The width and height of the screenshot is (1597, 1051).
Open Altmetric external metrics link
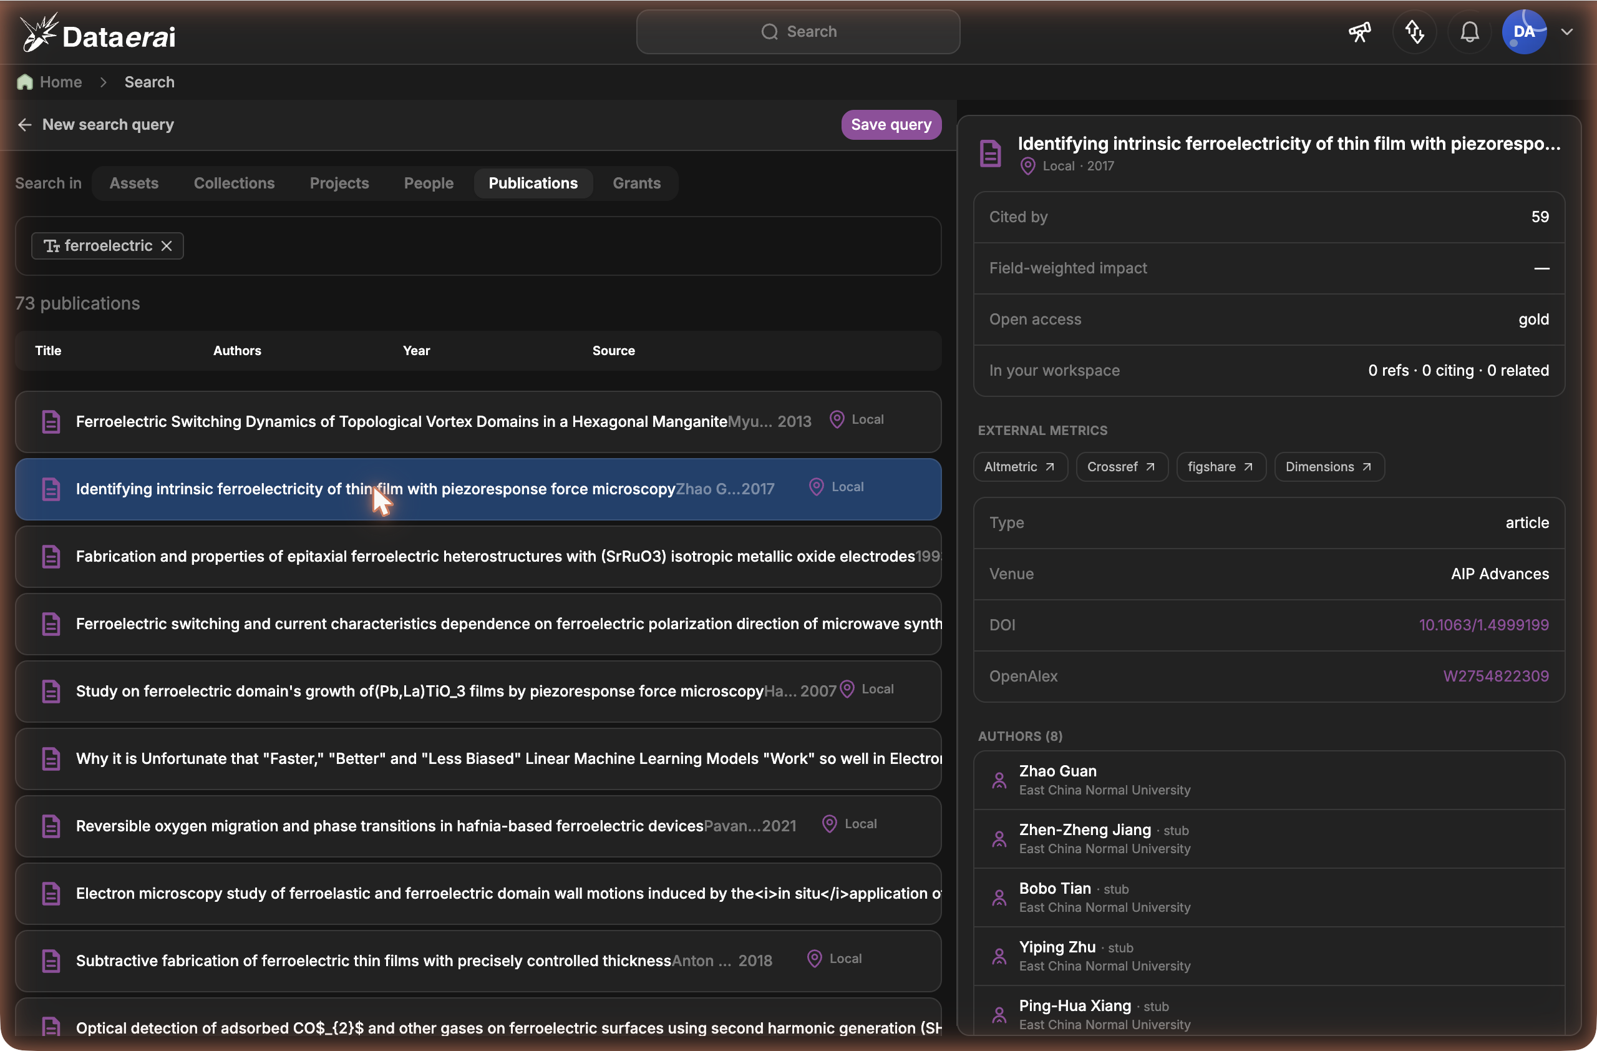(x=1020, y=466)
